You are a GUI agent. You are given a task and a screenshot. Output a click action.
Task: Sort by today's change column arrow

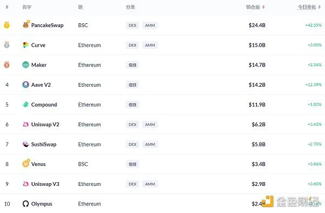coord(320,7)
